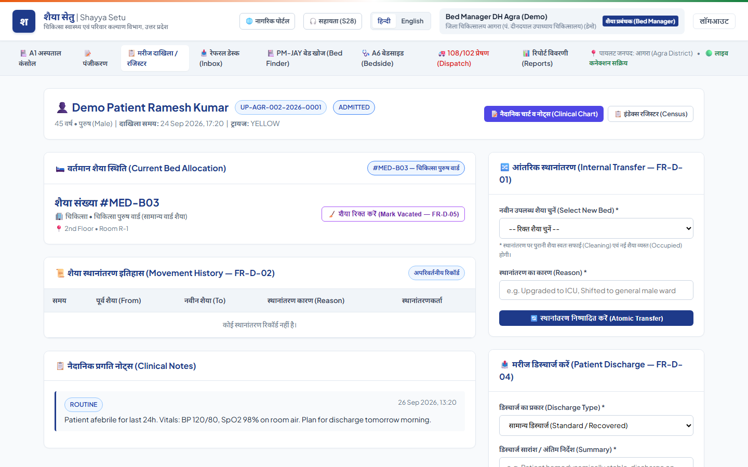Mark bed vacated FR-D-05

pos(393,214)
